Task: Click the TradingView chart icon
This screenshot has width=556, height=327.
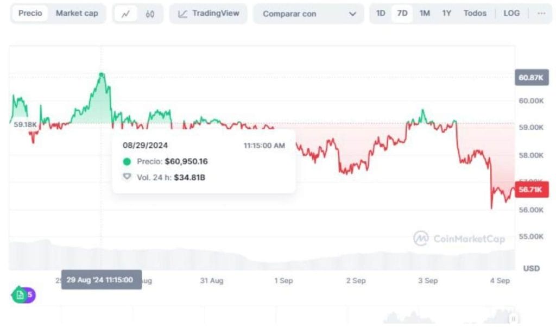Action: [182, 14]
